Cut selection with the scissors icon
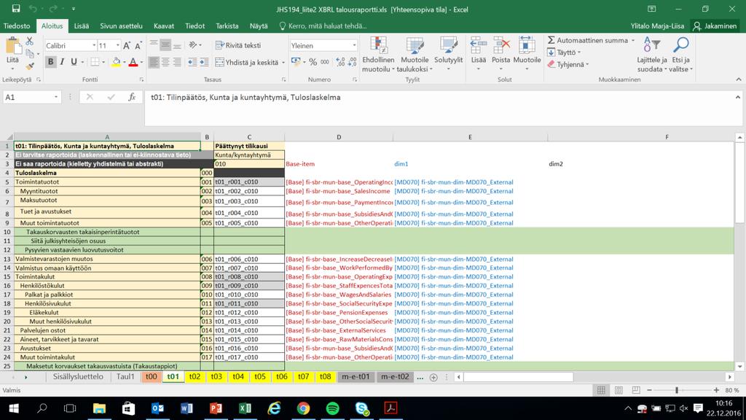Viewport: 746px width, 420px height. click(x=29, y=42)
